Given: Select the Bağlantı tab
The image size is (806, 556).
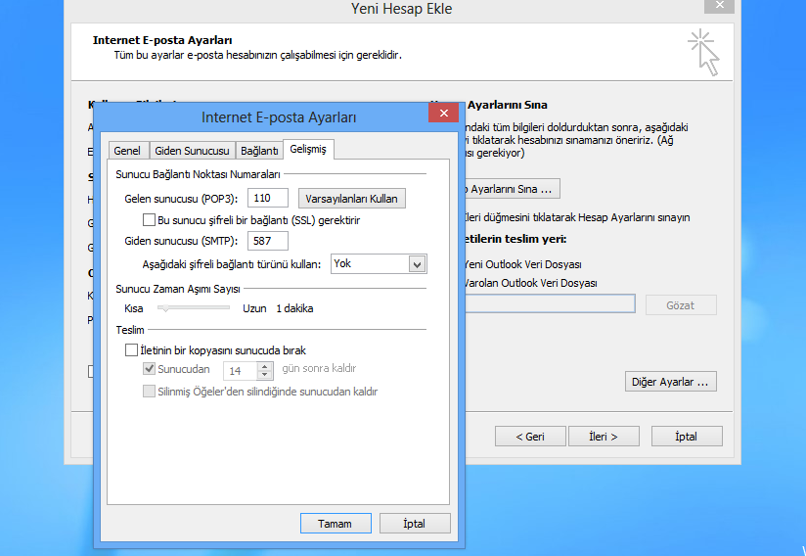Looking at the screenshot, I should (259, 151).
